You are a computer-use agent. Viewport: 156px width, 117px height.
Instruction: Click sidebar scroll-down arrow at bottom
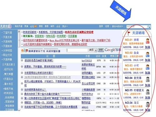point(19,110)
